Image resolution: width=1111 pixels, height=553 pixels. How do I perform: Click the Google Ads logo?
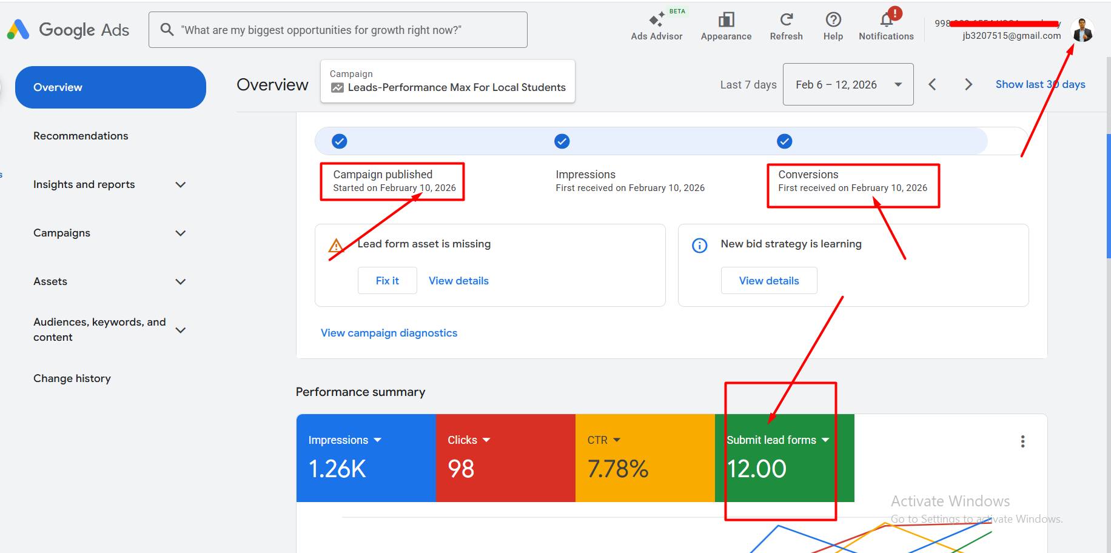click(68, 30)
